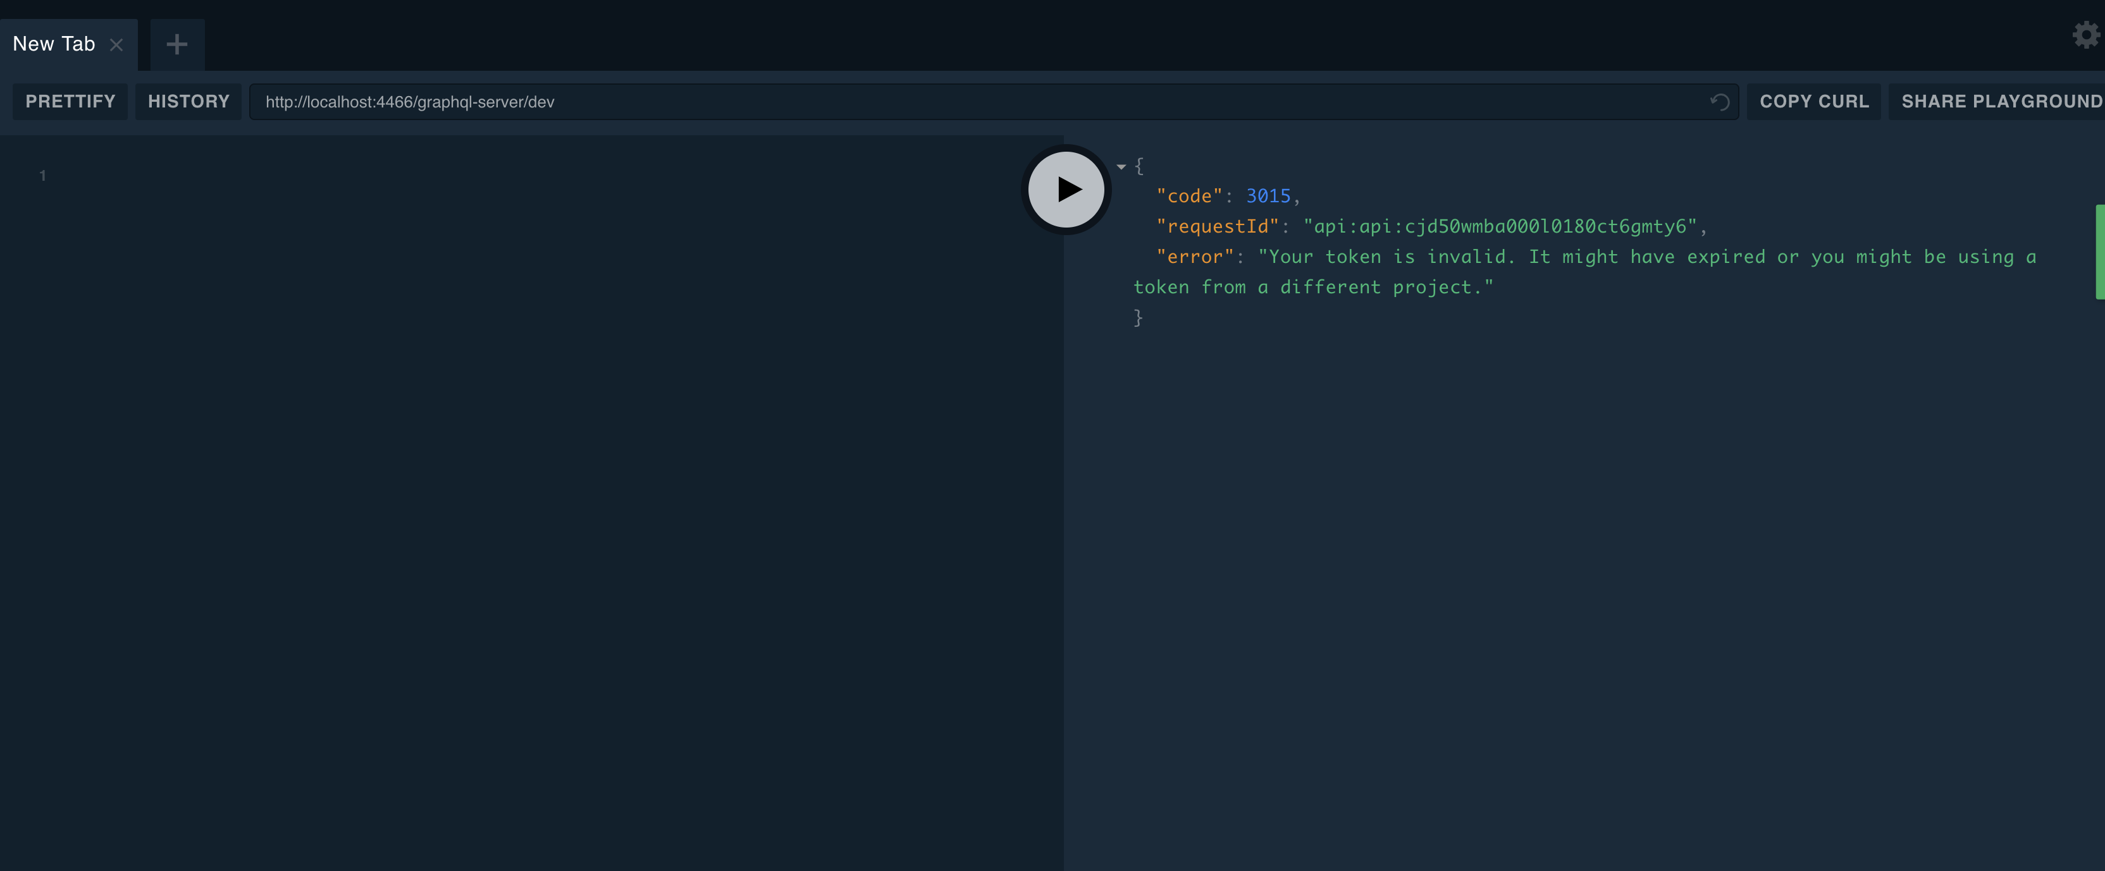Viewport: 2105px width, 871px height.
Task: Open the HISTORY panel
Action: pos(188,101)
